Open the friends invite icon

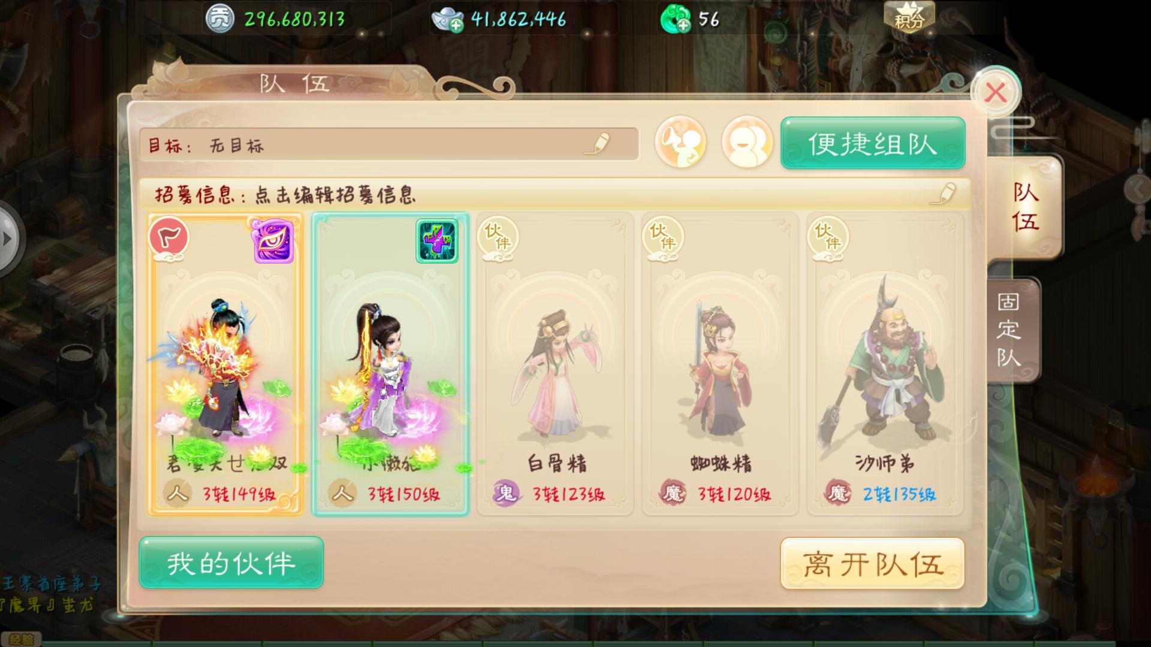tap(747, 142)
